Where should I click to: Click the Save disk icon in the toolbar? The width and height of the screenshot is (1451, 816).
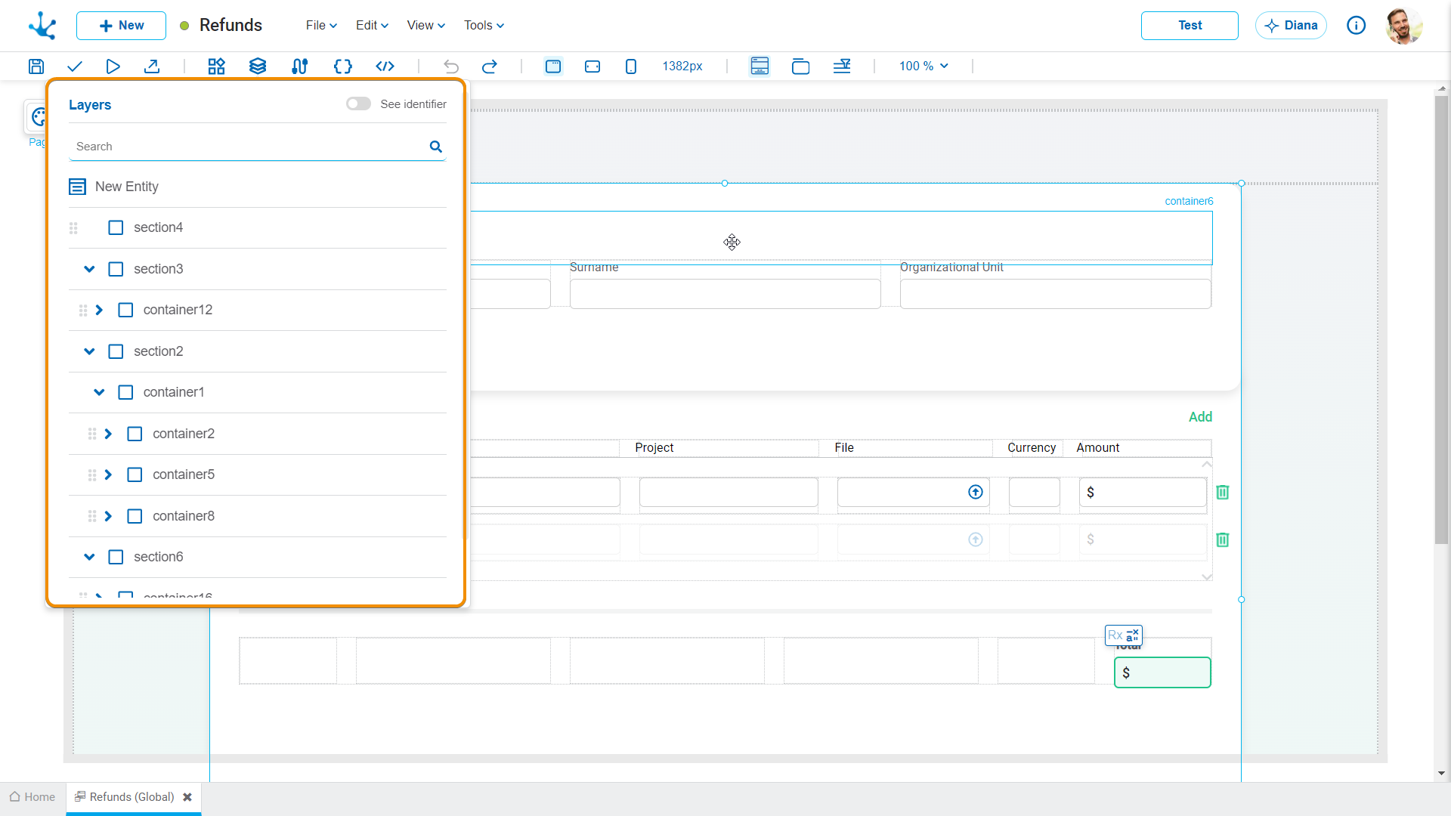pyautogui.click(x=36, y=66)
